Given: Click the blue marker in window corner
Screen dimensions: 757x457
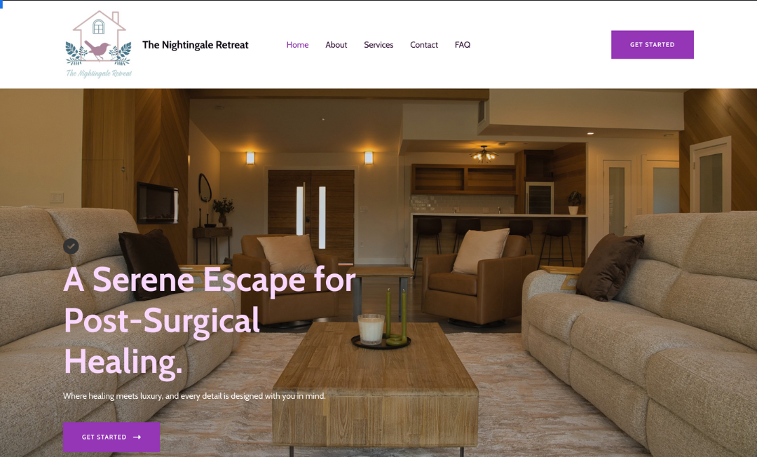Looking at the screenshot, I should (x=1, y=4).
